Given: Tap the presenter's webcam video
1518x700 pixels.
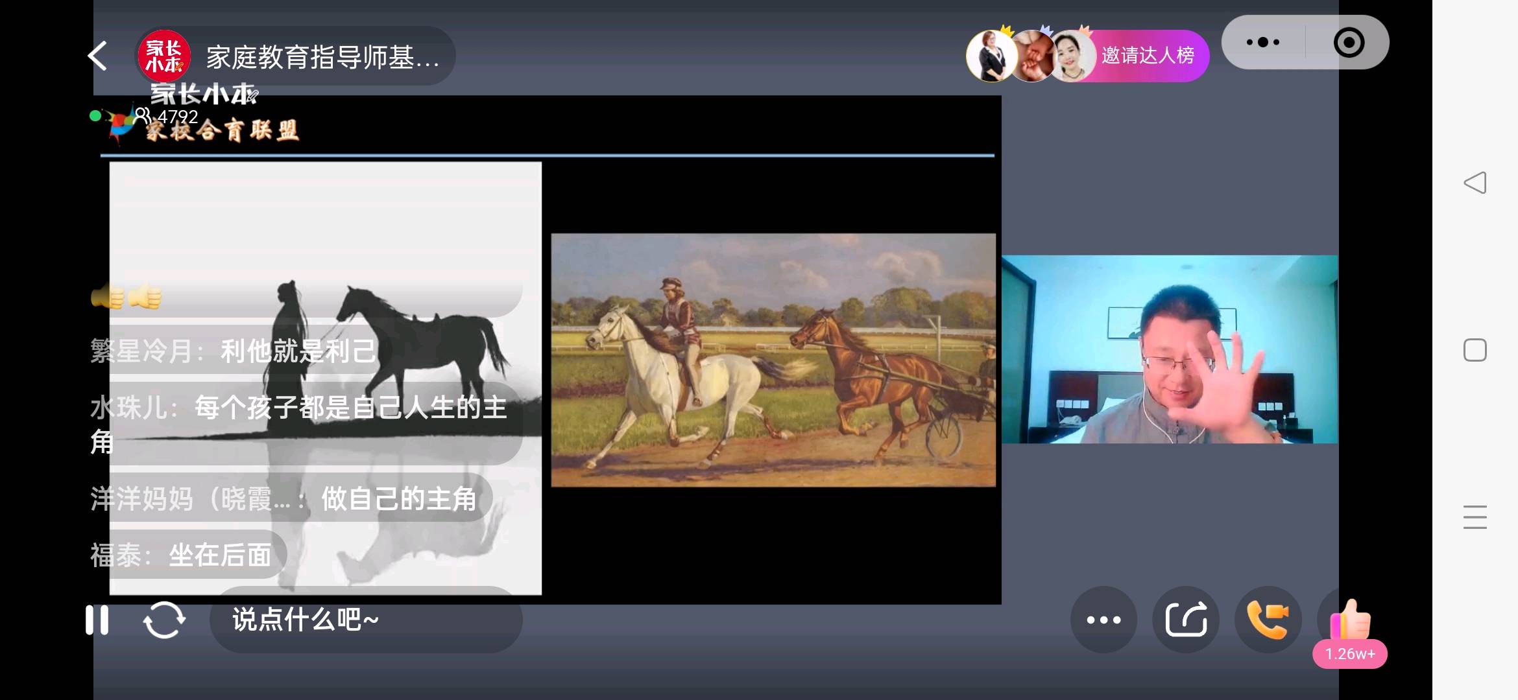Looking at the screenshot, I should [x=1170, y=349].
